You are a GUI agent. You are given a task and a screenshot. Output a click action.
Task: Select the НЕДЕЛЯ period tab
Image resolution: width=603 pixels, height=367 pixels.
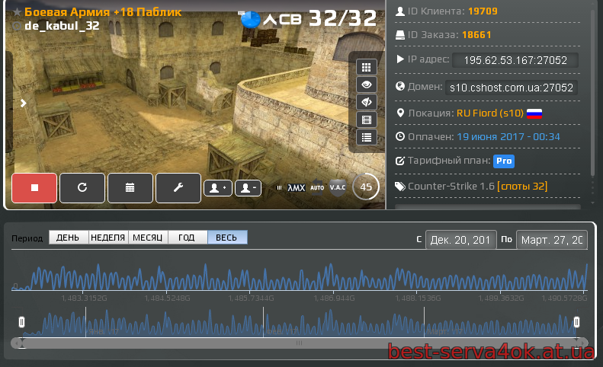[x=108, y=238]
